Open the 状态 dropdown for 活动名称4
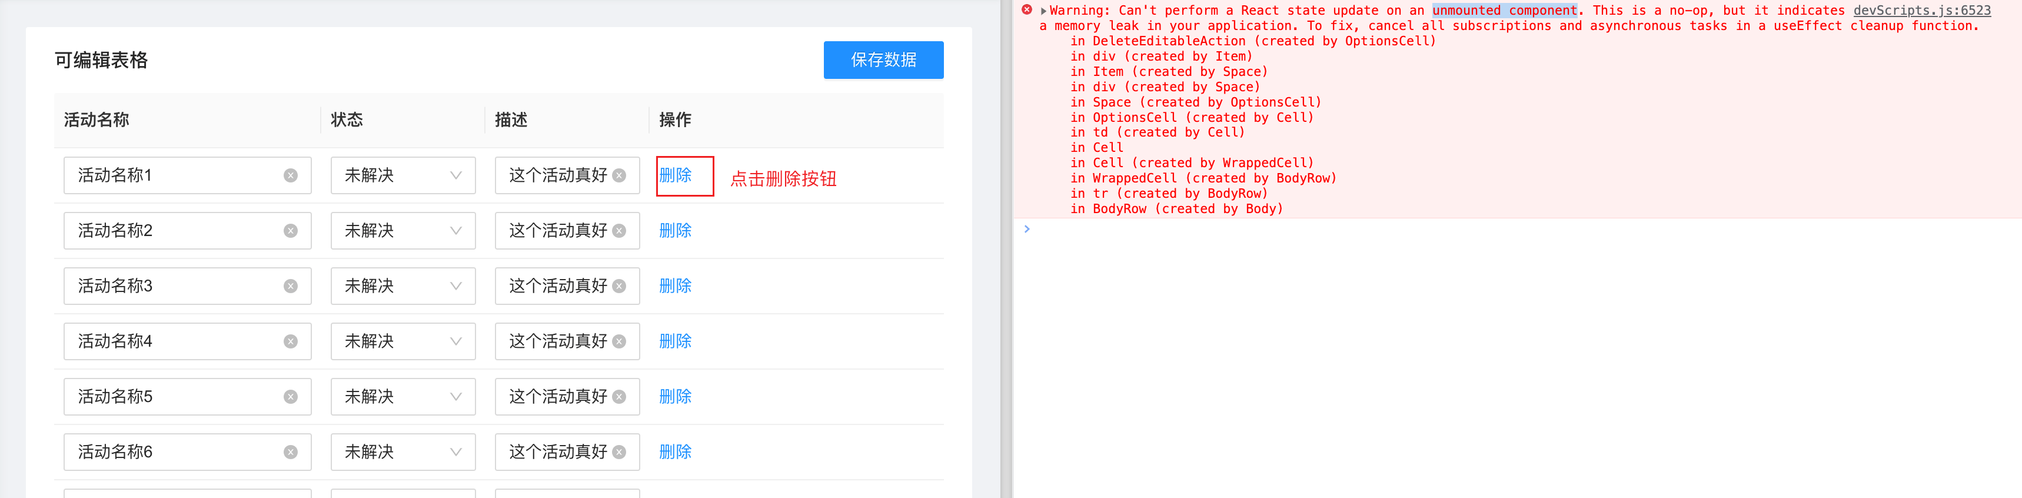 click(x=403, y=341)
